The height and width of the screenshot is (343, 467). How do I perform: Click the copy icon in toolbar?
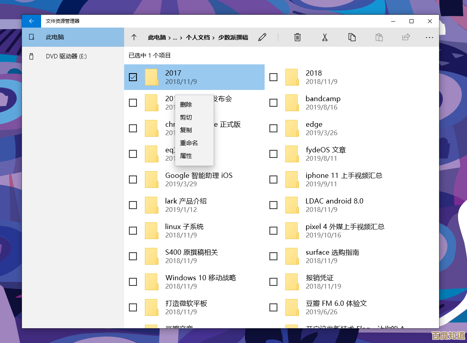[x=352, y=37]
